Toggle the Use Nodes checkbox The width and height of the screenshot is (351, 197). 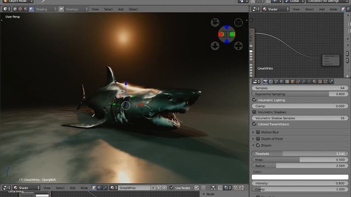(172, 188)
